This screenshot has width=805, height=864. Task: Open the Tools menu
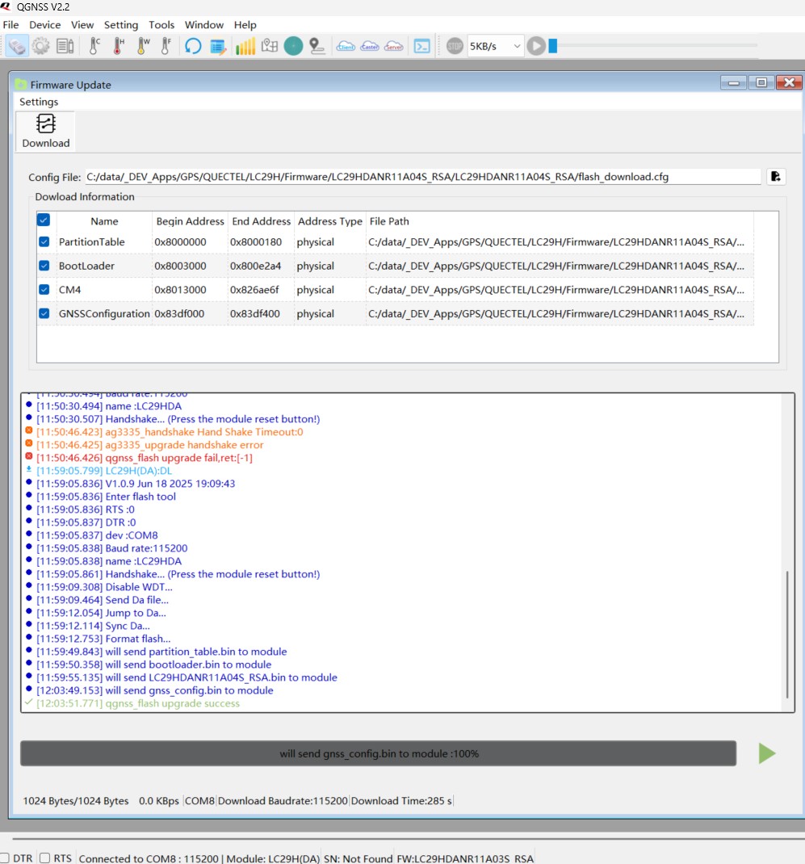(161, 25)
